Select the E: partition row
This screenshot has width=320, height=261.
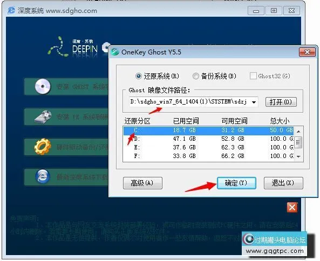point(208,147)
